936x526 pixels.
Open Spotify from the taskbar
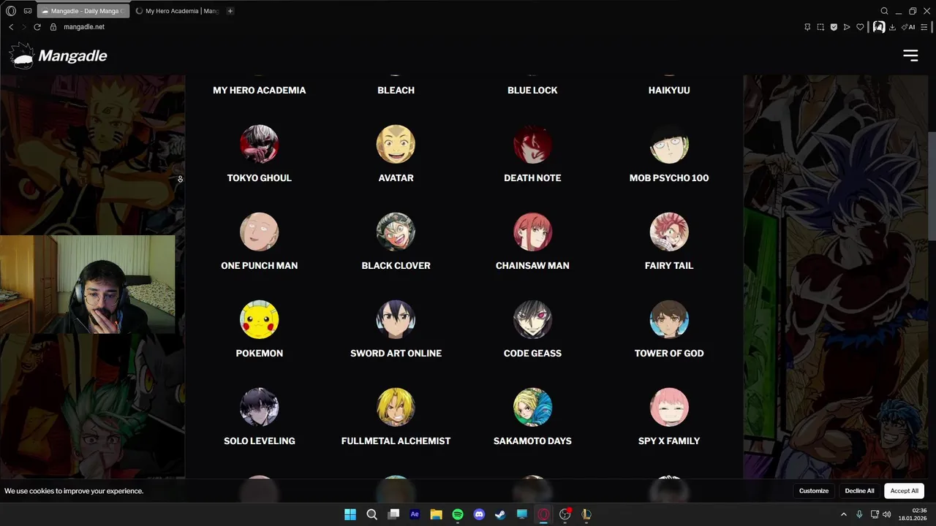[x=458, y=514]
